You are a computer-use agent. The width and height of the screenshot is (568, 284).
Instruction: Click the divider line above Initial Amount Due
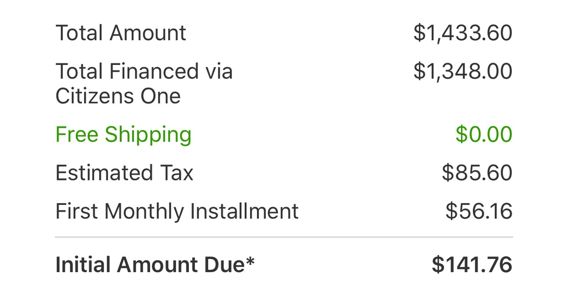pyautogui.click(x=284, y=237)
